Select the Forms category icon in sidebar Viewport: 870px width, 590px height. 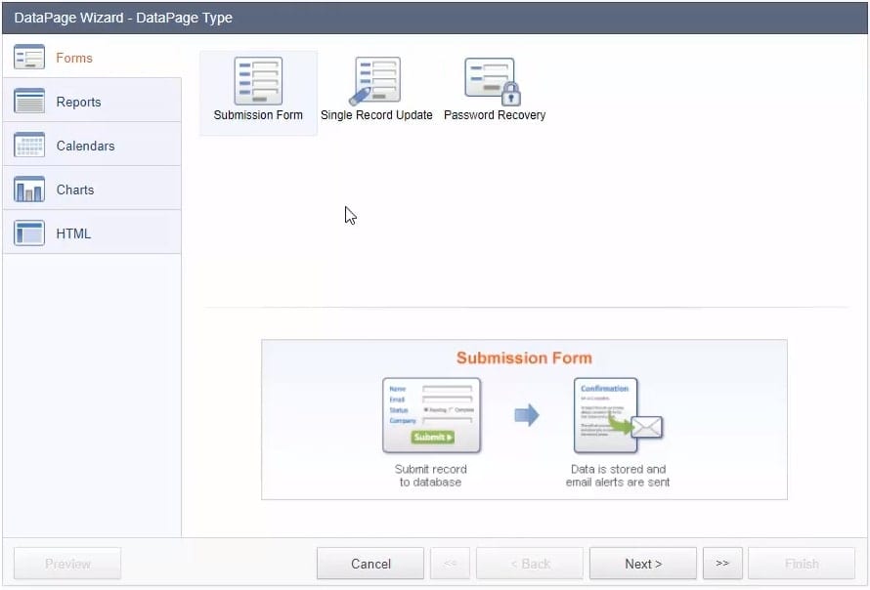[29, 58]
